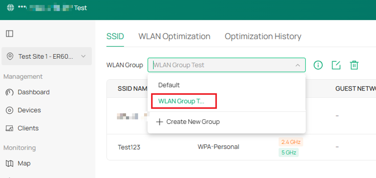Choose WLAN Group T... option
The height and width of the screenshot is (178, 376).
click(181, 101)
